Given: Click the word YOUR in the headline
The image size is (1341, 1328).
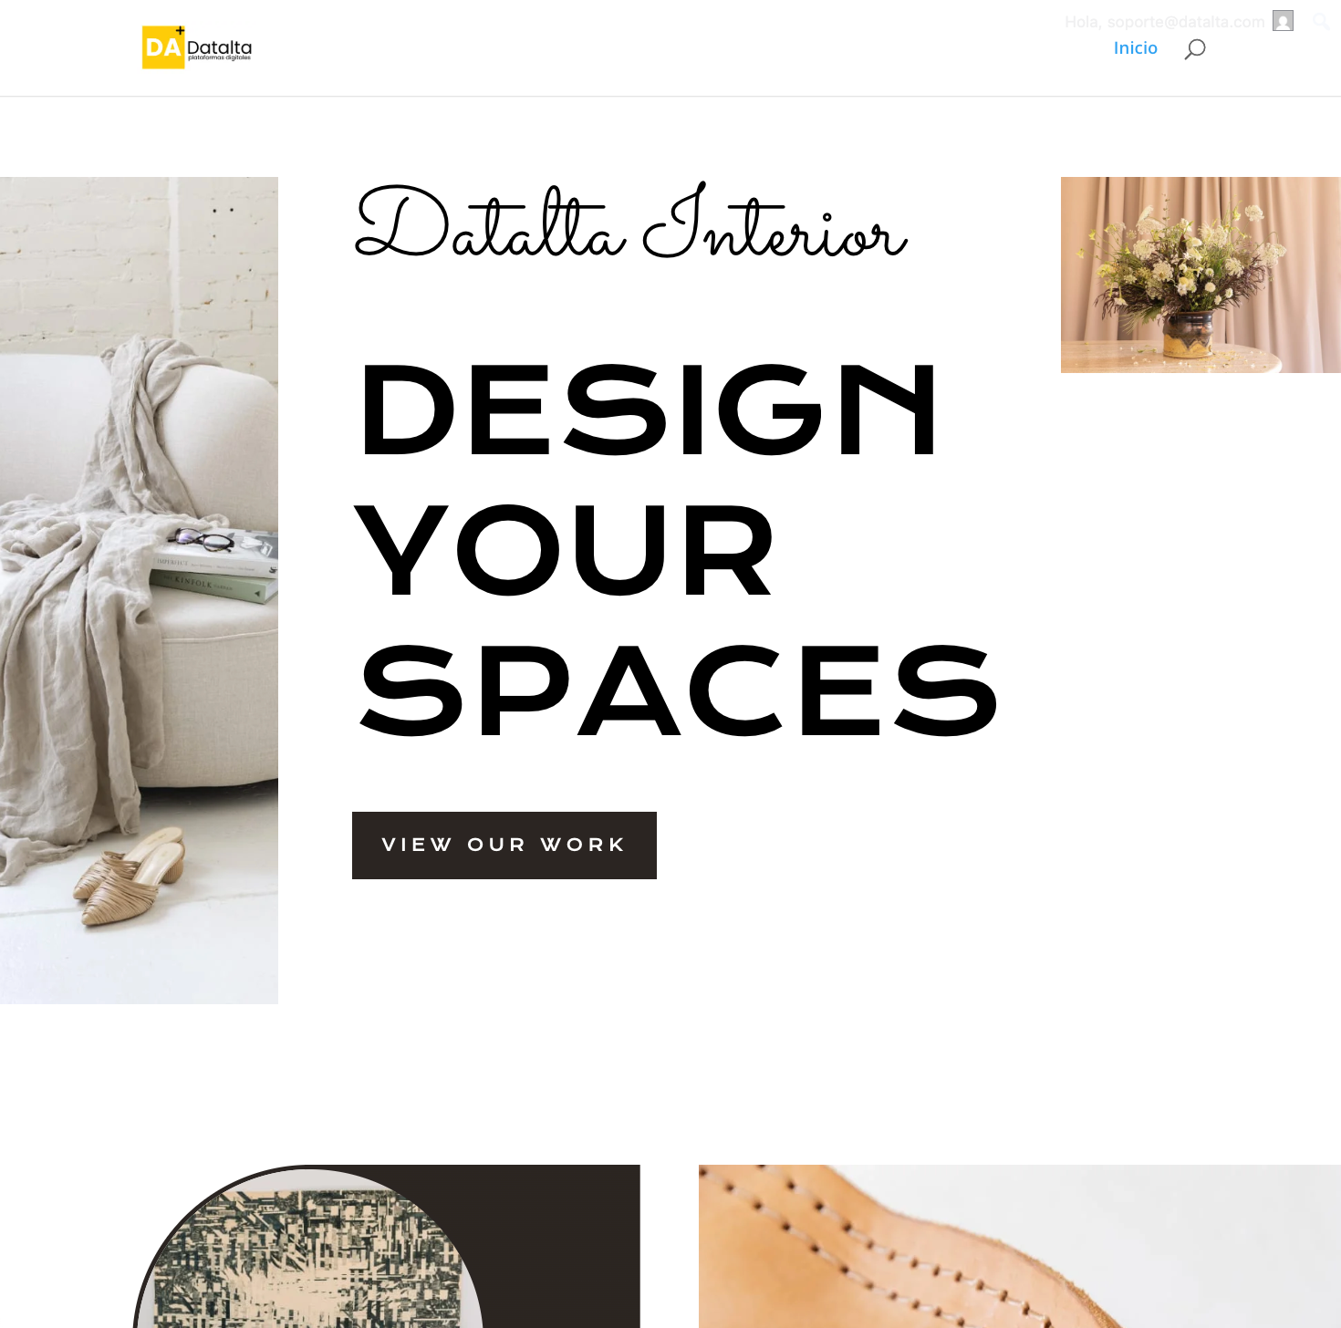Looking at the screenshot, I should click(x=564, y=550).
